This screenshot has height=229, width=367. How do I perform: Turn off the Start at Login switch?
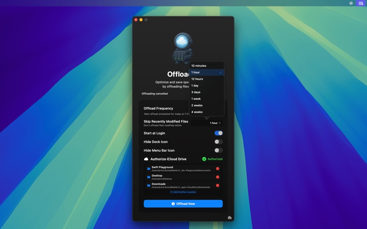pos(219,133)
